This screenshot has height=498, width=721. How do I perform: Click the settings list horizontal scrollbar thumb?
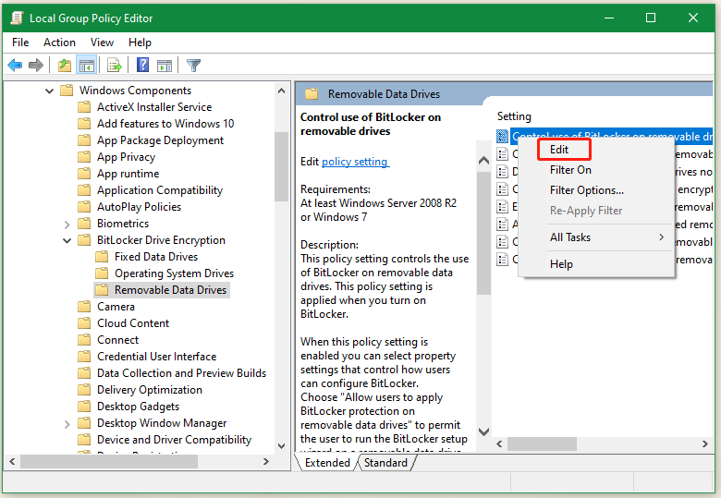542,443
